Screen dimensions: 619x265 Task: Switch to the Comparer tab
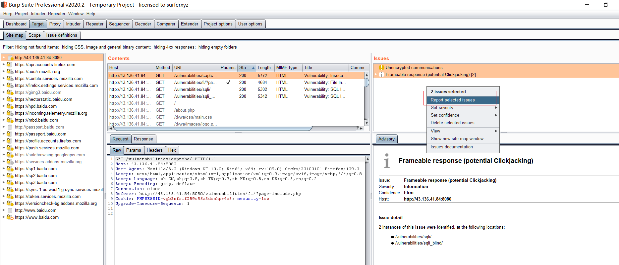(166, 24)
